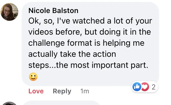Reply to Nicole Balston's comment
171x105 pixels.
62,91
